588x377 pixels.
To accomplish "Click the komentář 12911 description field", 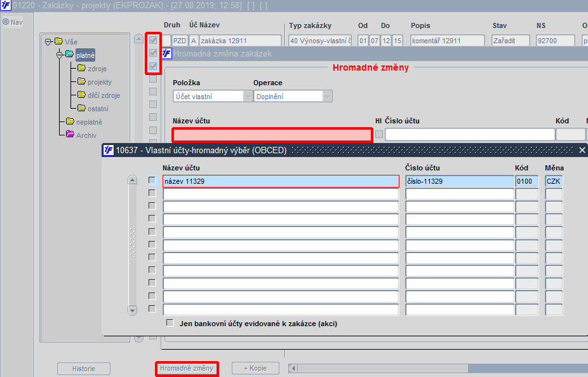I will click(x=448, y=41).
